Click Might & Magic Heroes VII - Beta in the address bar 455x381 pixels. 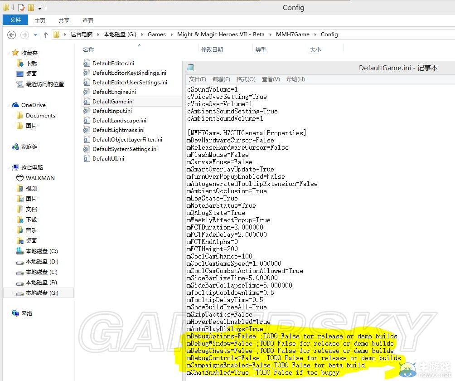(221, 34)
